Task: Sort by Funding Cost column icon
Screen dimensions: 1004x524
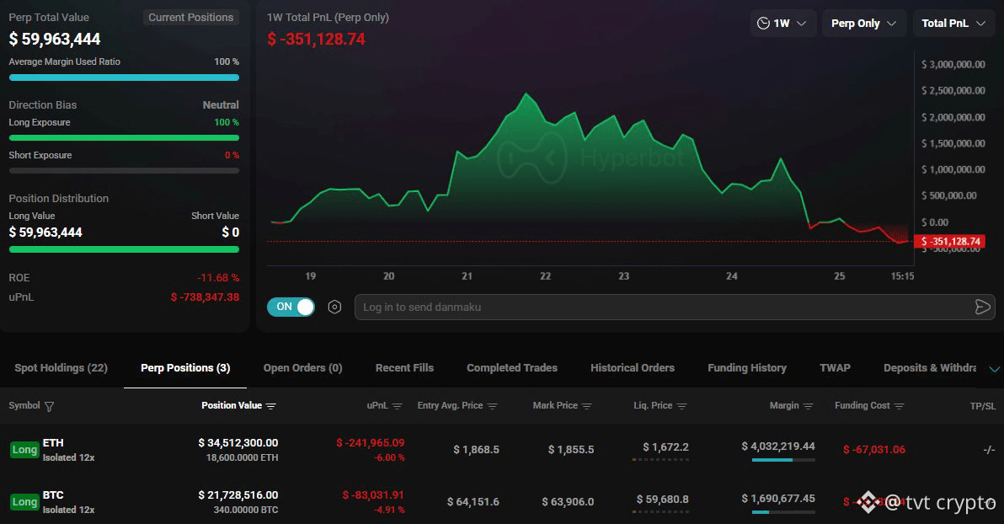Action: (899, 406)
